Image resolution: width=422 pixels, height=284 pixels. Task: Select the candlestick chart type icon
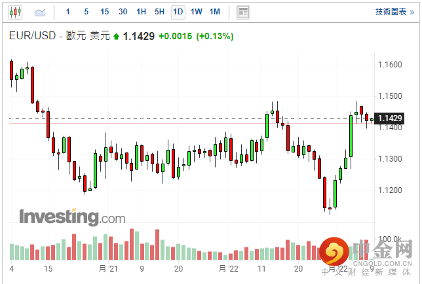tap(16, 12)
